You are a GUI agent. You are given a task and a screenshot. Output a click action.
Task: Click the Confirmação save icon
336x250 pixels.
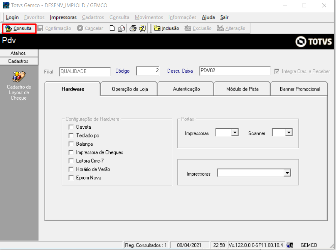coord(40,28)
